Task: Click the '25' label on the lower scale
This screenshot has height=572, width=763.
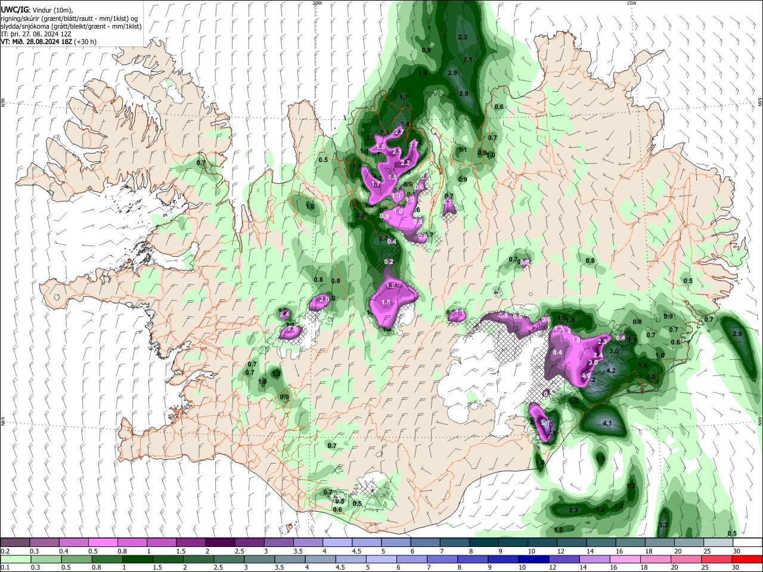Action: click(706, 567)
